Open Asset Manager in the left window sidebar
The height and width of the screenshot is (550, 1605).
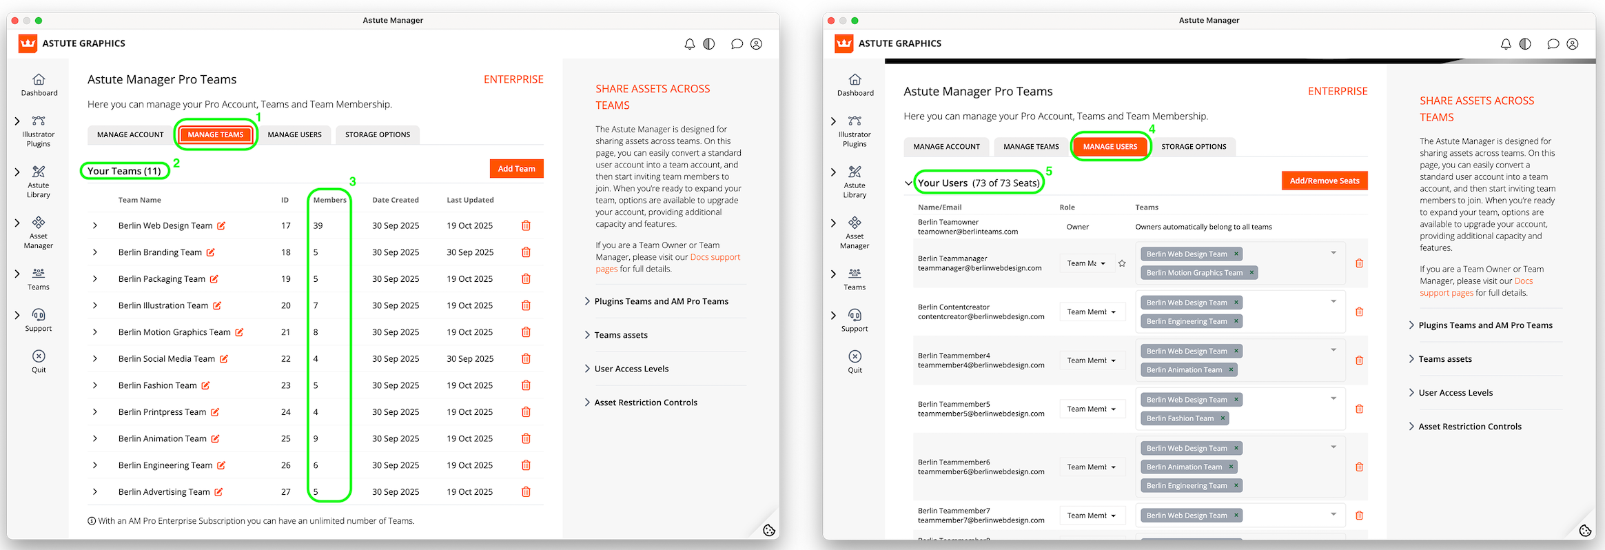[39, 232]
